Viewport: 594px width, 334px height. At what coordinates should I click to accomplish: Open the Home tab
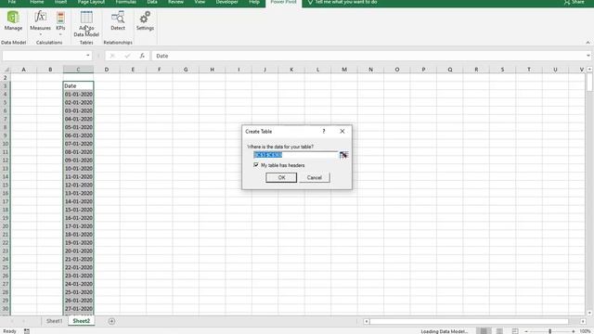point(37,2)
